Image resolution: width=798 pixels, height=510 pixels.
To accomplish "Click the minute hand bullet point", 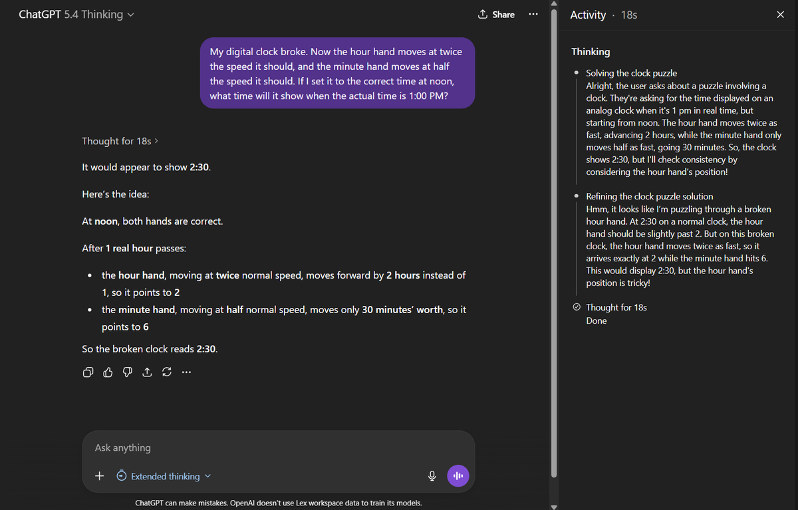I will tap(284, 318).
